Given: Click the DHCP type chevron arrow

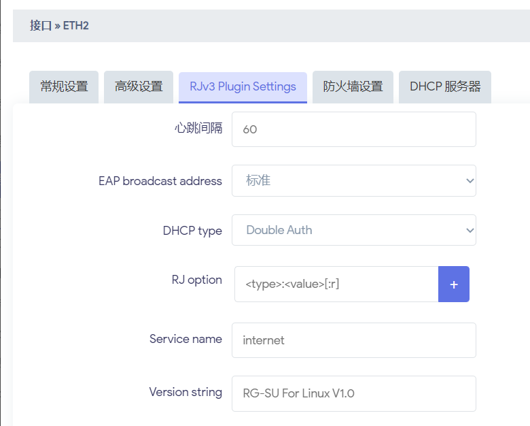Looking at the screenshot, I should [x=470, y=231].
